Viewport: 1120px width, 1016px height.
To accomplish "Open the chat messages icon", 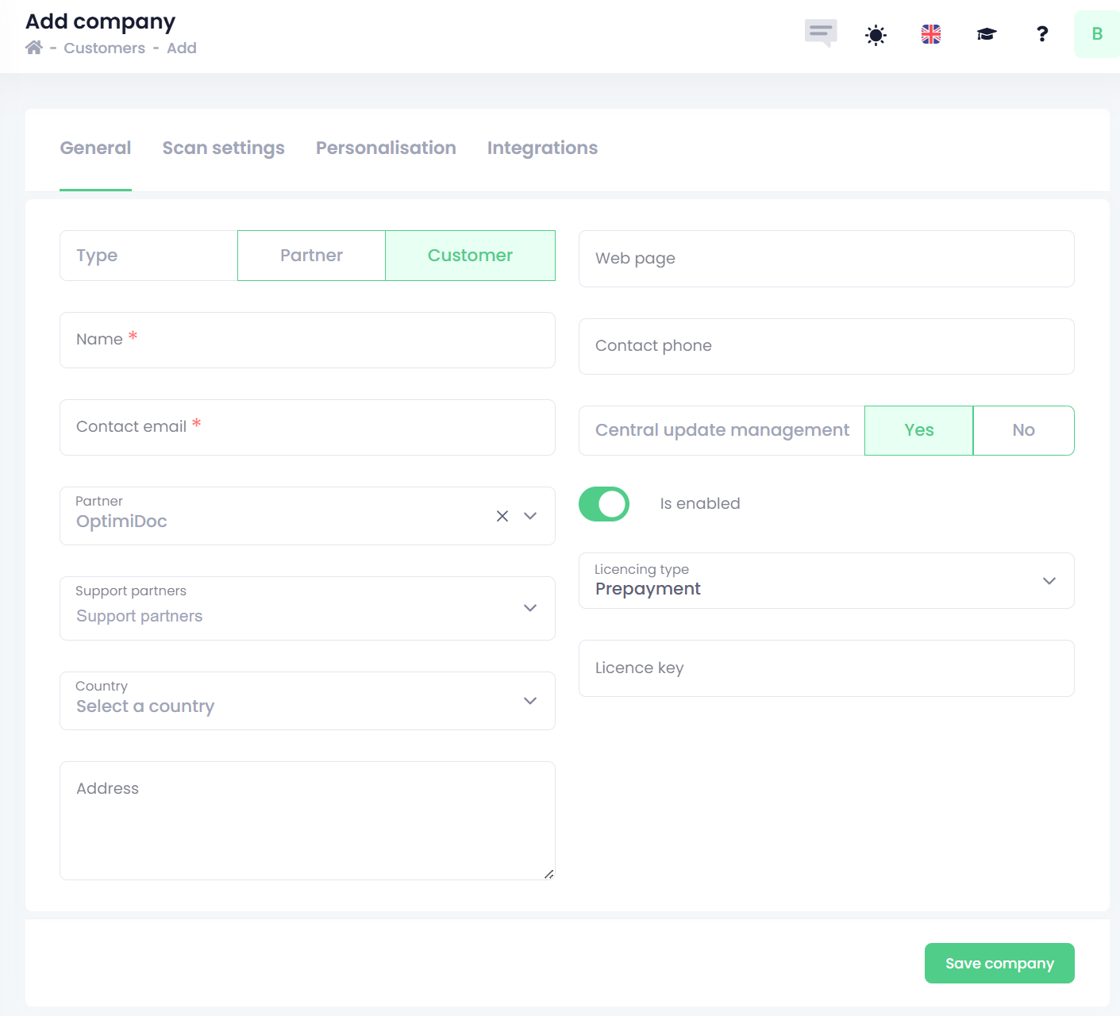I will 820,33.
